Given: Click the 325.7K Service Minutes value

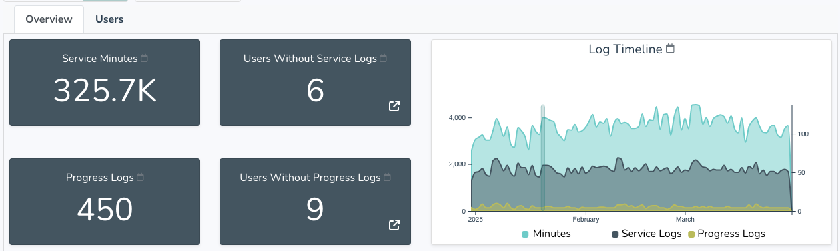Looking at the screenshot, I should tap(105, 91).
